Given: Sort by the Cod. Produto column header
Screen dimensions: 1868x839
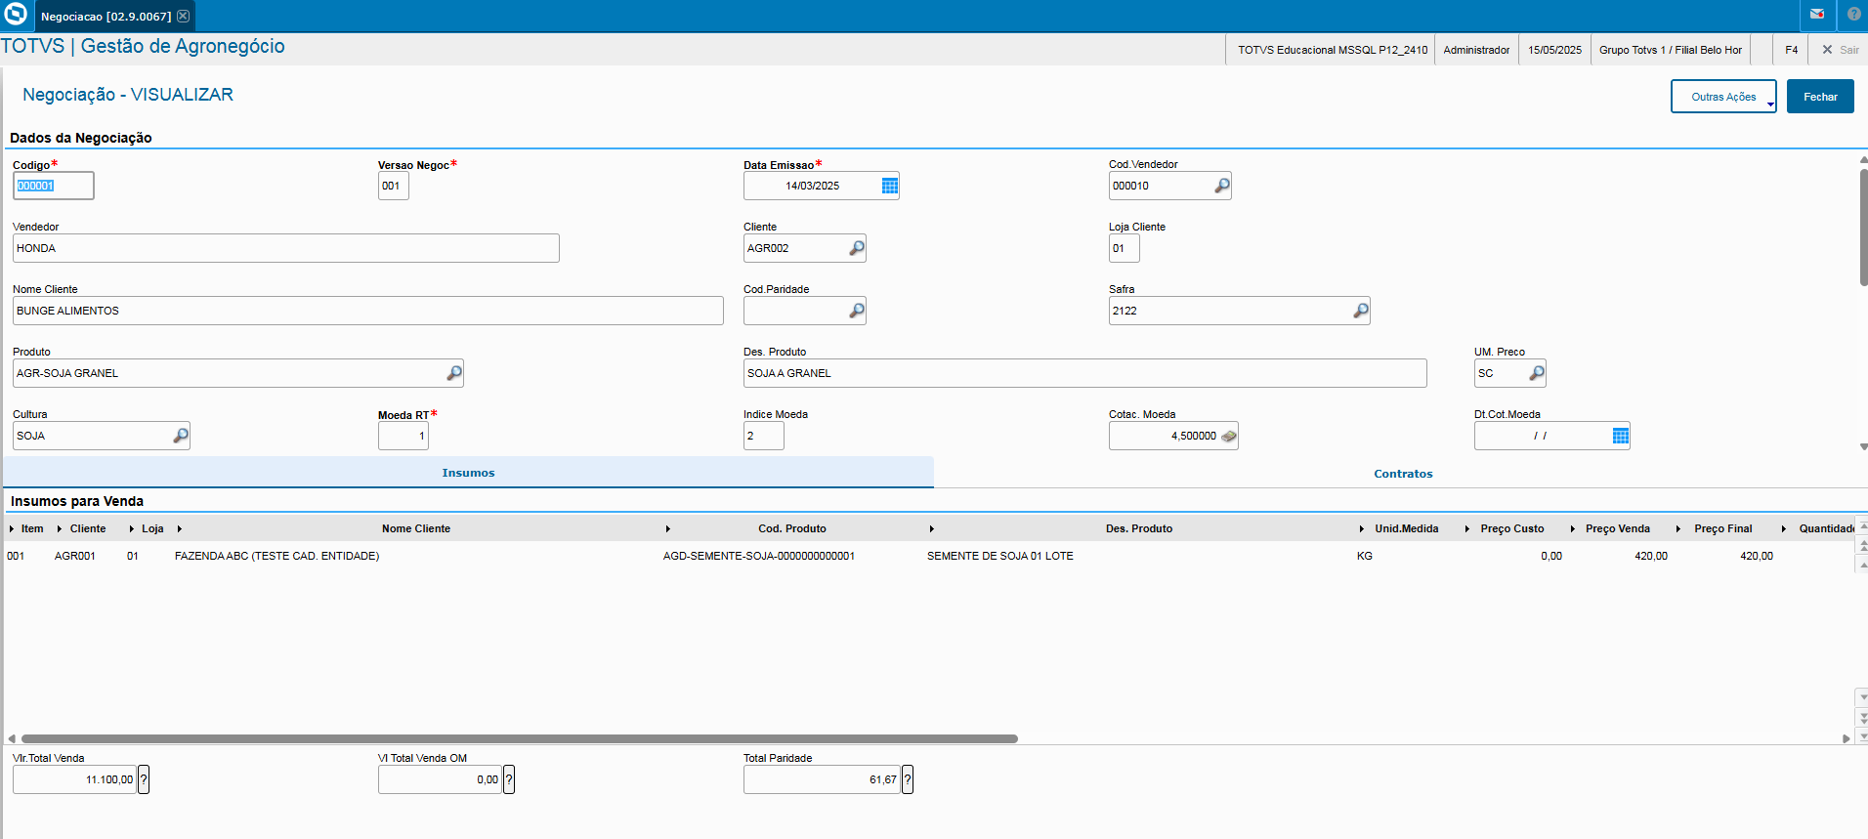Looking at the screenshot, I should point(792,528).
